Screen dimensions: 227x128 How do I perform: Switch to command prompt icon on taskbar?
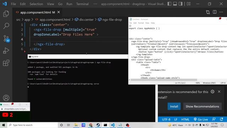[x=105, y=125]
